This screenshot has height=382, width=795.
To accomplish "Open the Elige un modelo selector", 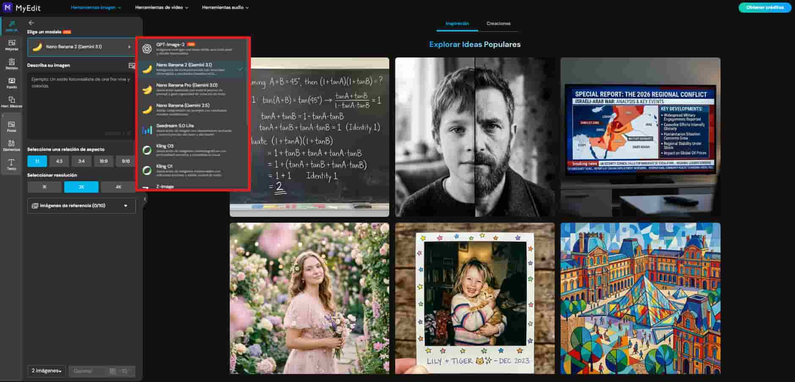I will (x=82, y=47).
